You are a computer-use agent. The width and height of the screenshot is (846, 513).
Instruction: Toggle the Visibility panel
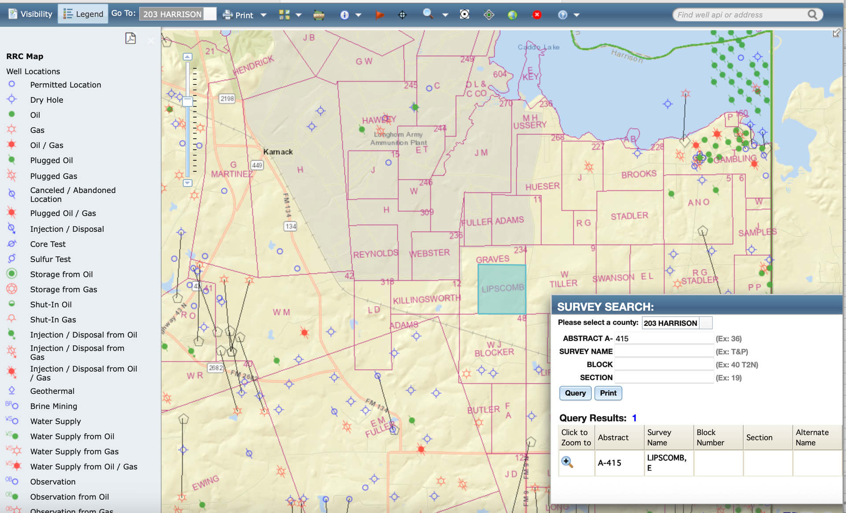(30, 14)
